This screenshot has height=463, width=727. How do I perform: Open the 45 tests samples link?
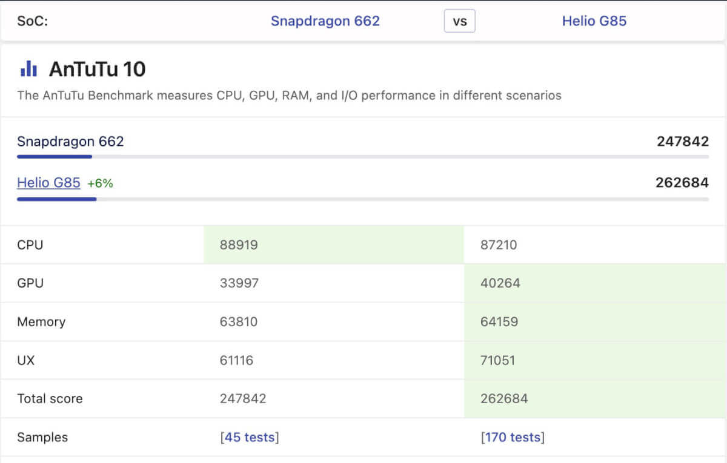250,438
